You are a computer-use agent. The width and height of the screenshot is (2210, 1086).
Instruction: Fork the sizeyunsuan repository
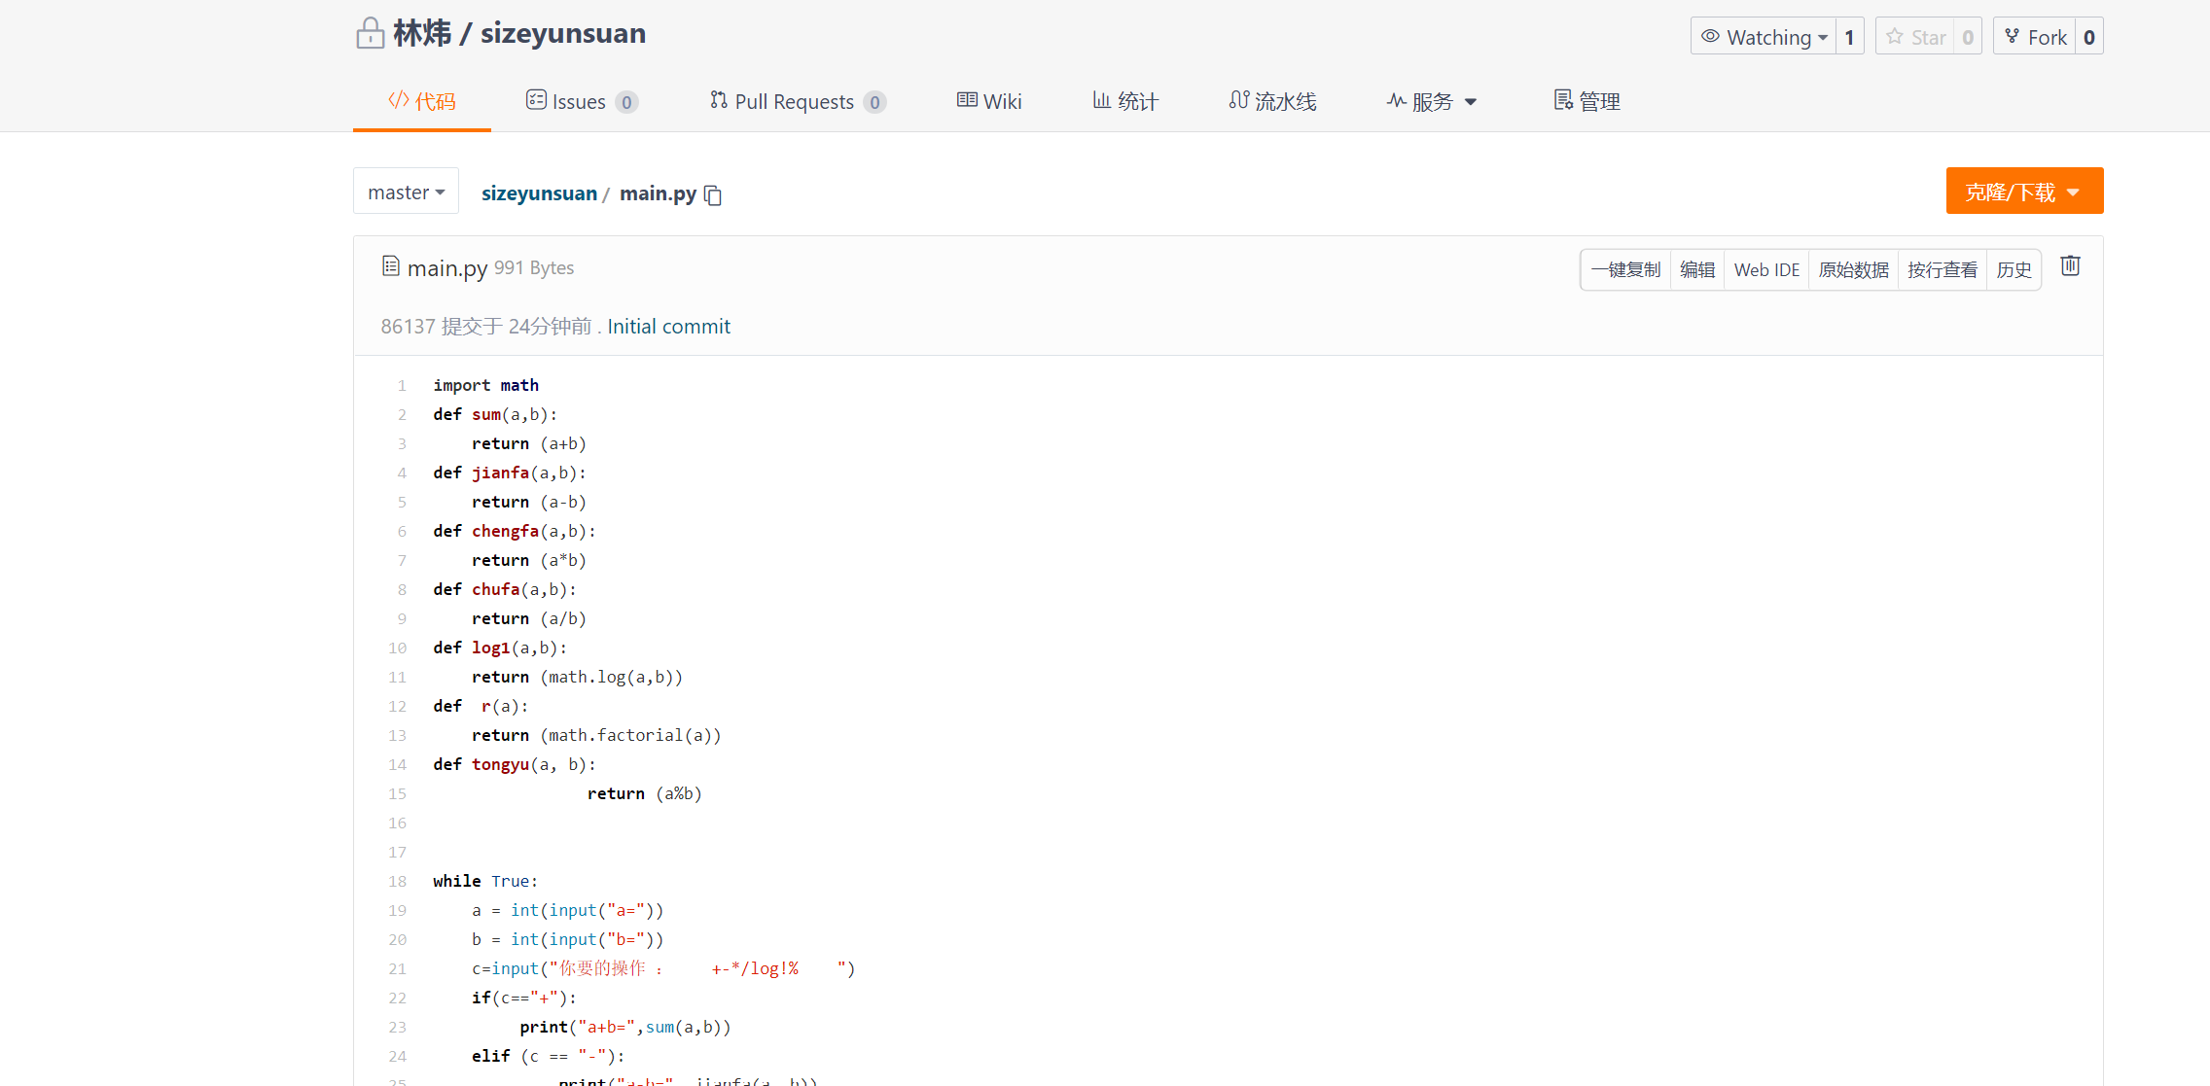click(2035, 37)
